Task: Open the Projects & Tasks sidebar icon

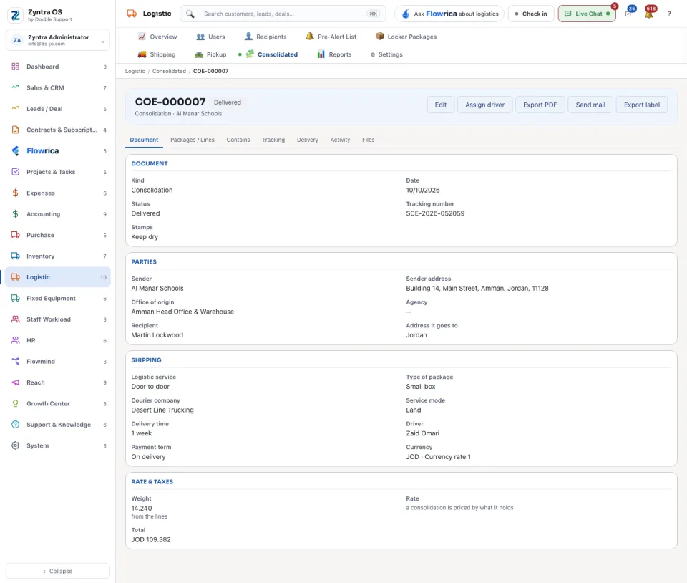Action: pyautogui.click(x=15, y=172)
